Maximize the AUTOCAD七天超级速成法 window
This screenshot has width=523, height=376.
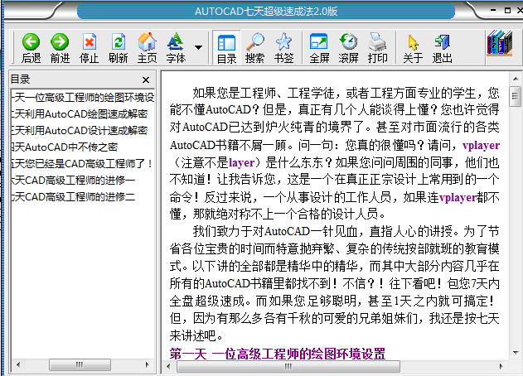click(507, 10)
